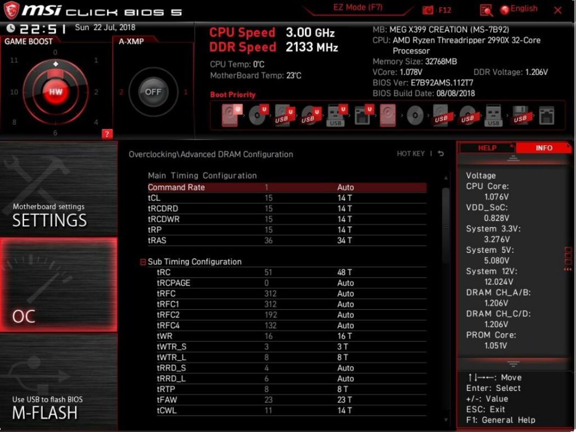Viewport: 576px width, 432px height.
Task: Select the tRCDWR timing row
Action: [x=287, y=219]
